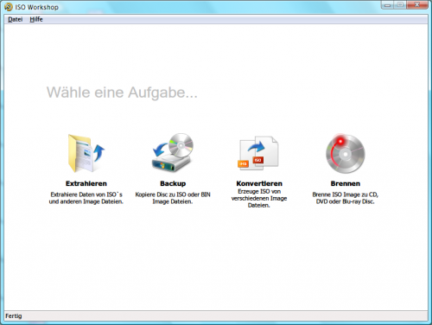This screenshot has width=432, height=325.
Task: Open the Hilfe menu
Action: click(x=36, y=19)
